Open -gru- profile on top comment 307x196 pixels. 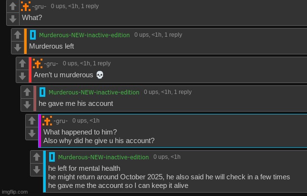[x=39, y=6]
